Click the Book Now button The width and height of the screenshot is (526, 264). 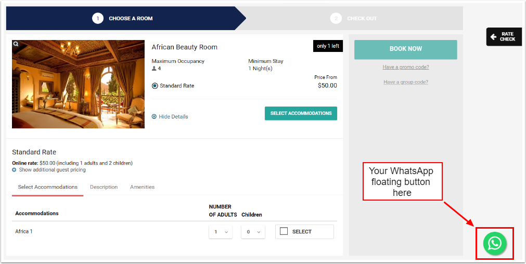tap(405, 49)
